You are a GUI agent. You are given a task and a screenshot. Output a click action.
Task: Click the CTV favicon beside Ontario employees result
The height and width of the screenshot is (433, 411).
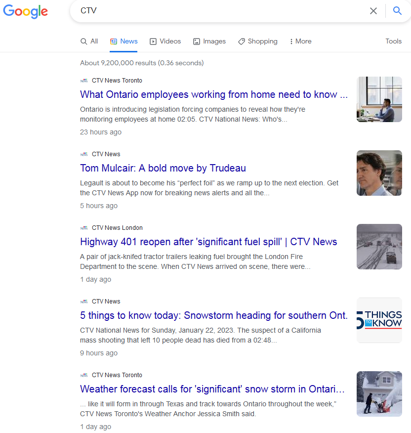click(84, 81)
